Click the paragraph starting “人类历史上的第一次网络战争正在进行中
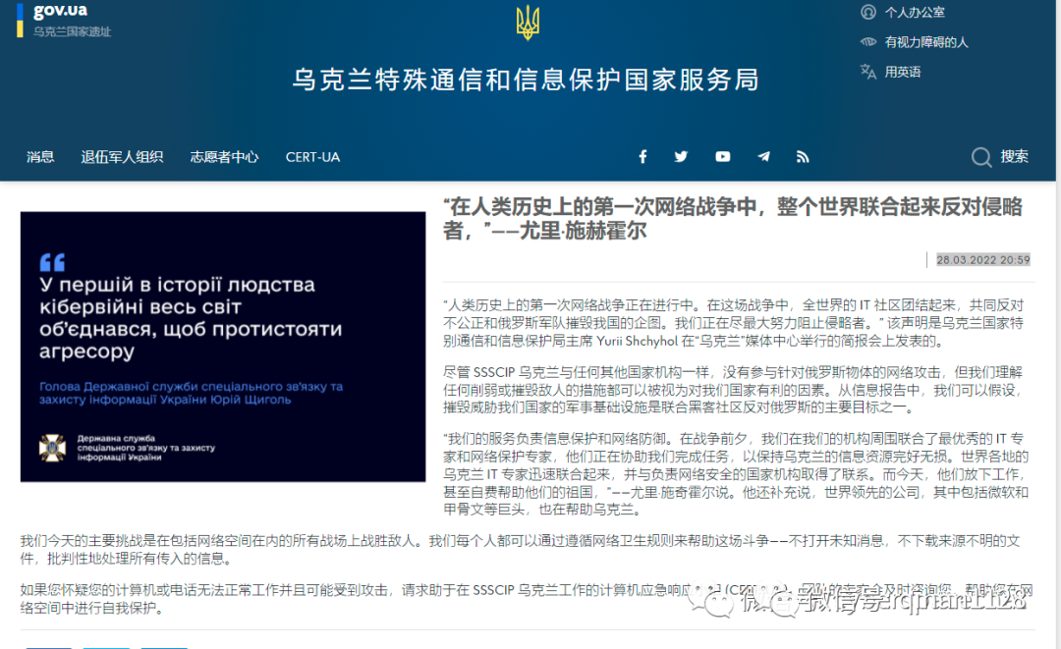Image resolution: width=1061 pixels, height=649 pixels. tap(734, 323)
